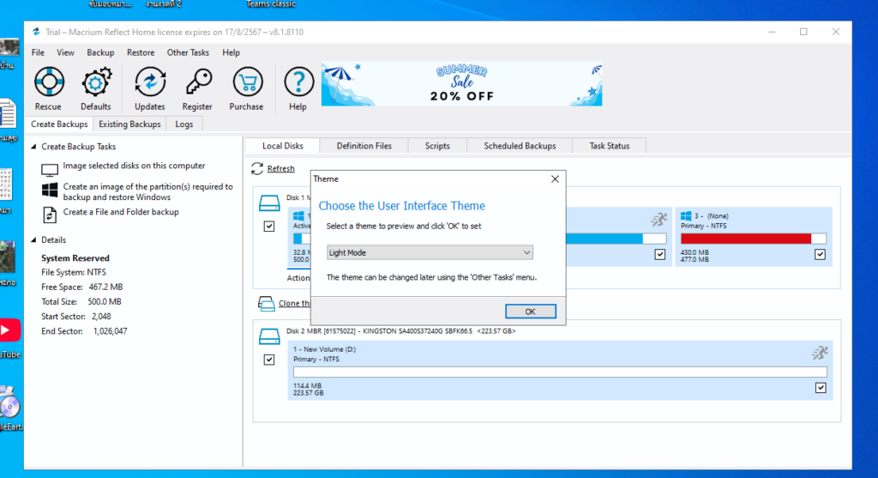Click Create a File and Folder backup
This screenshot has height=478, width=878.
[121, 212]
